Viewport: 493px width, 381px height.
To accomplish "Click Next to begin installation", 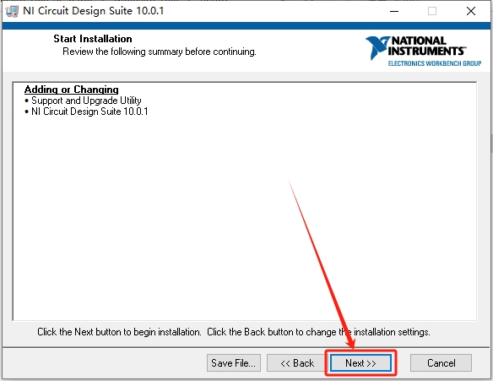I will click(x=360, y=363).
